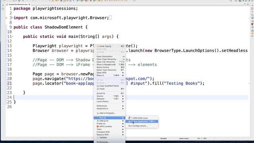254x143 pixels.
Task: Click line number 21 in gutter
Action: coord(10,83)
